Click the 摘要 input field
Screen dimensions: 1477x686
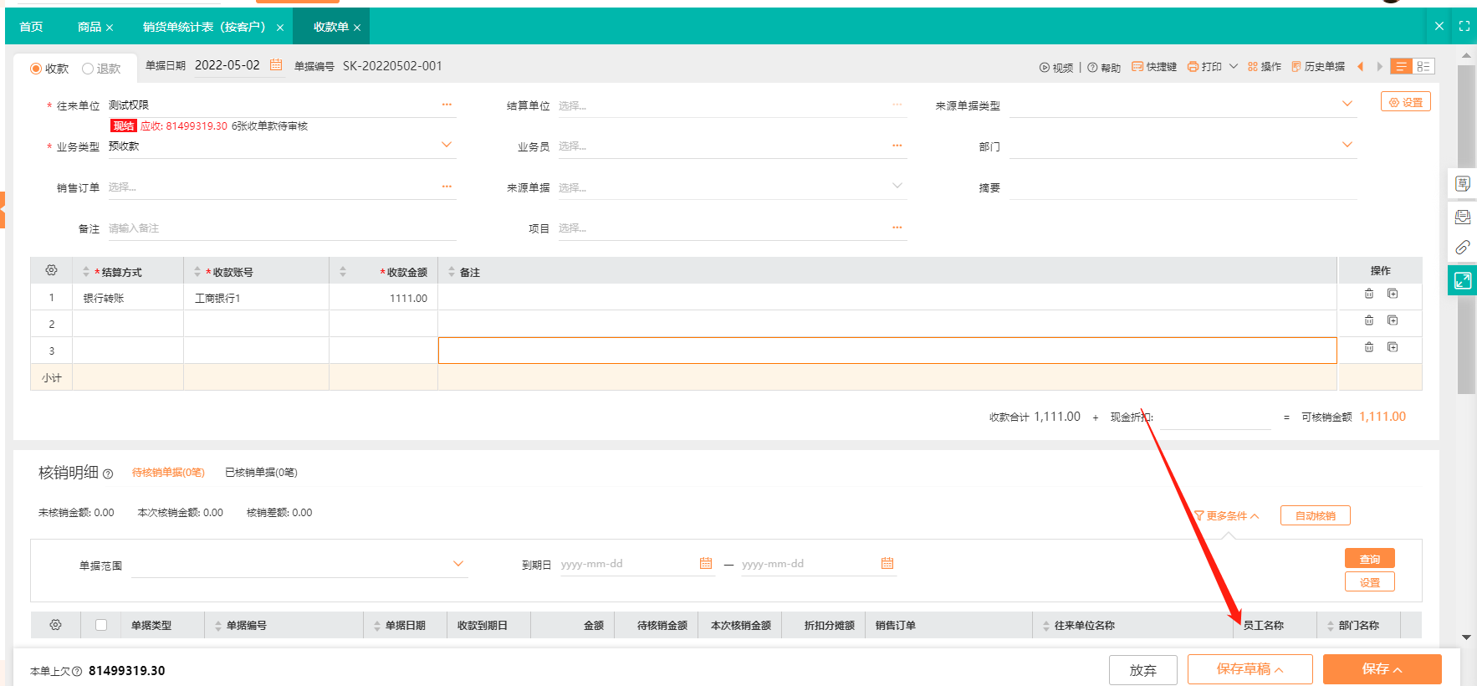click(1182, 187)
